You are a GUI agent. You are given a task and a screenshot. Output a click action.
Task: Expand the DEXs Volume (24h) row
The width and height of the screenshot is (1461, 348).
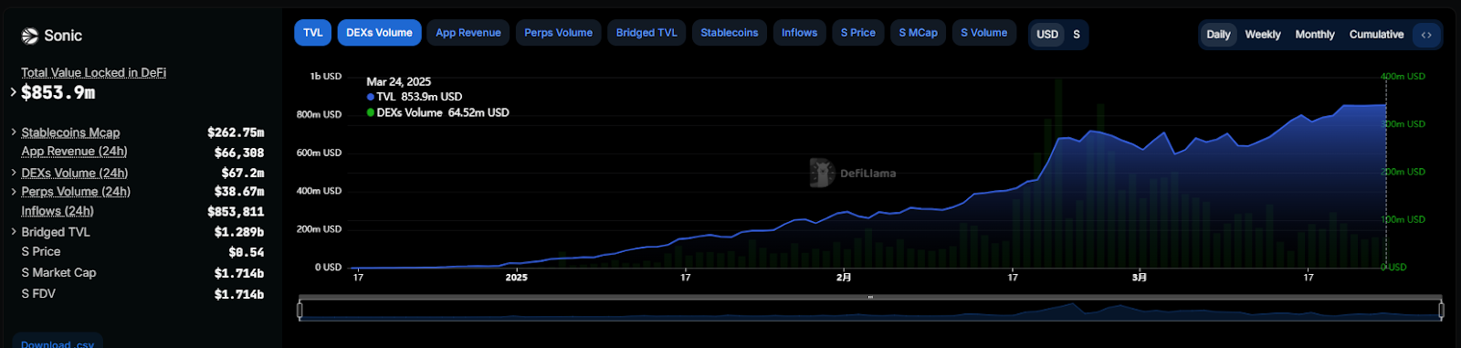(13, 173)
